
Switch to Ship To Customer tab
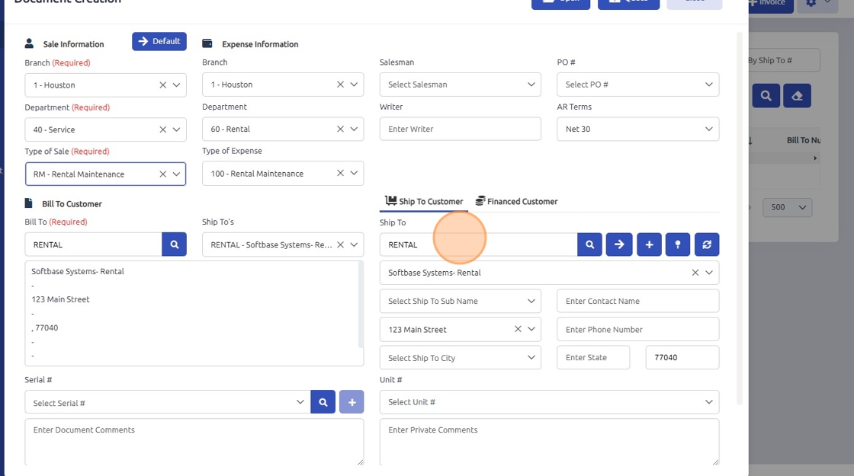424,201
